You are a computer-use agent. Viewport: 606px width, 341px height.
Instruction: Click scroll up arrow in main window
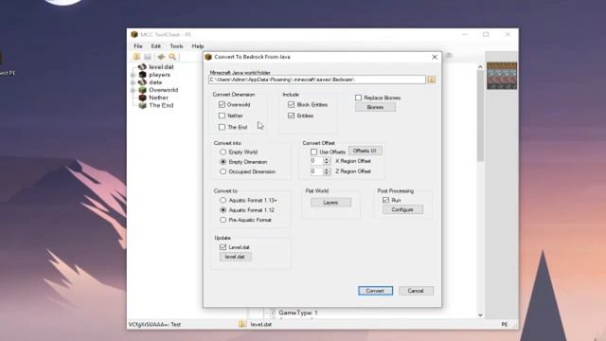[480, 67]
